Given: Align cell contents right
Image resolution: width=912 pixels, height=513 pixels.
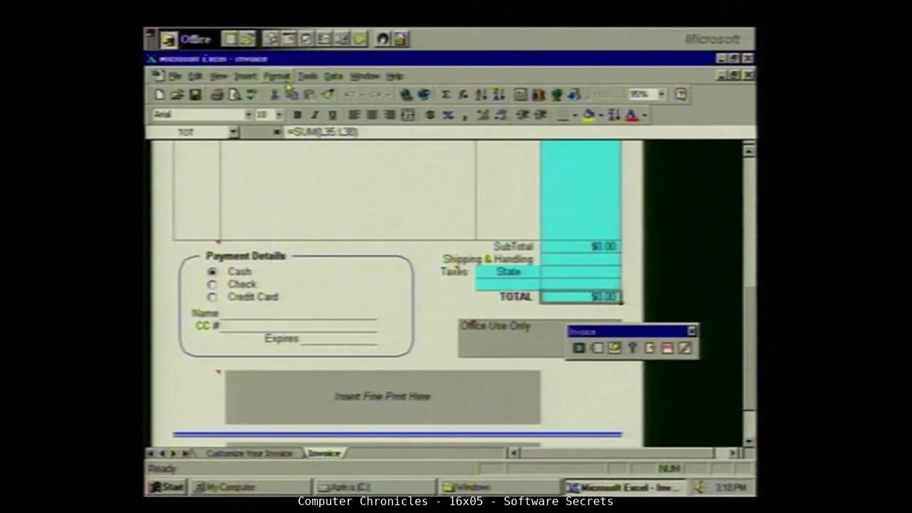Looking at the screenshot, I should (x=389, y=115).
